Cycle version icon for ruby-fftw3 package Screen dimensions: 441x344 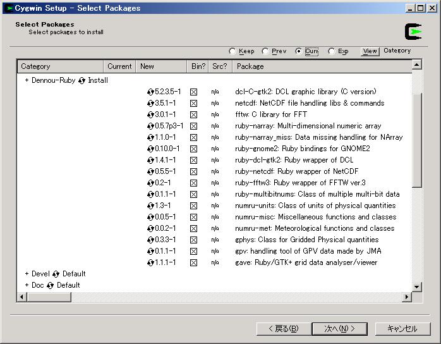150,183
